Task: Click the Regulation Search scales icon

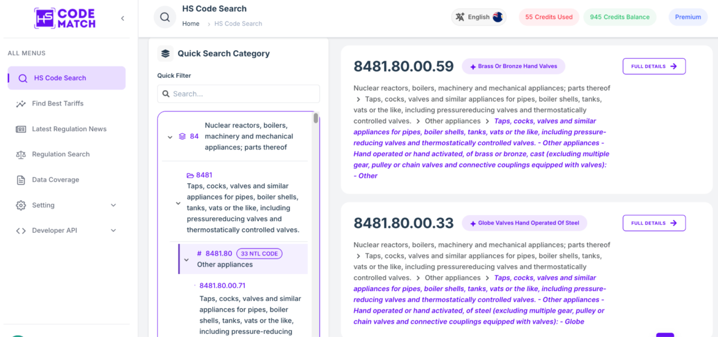Action: pos(21,154)
